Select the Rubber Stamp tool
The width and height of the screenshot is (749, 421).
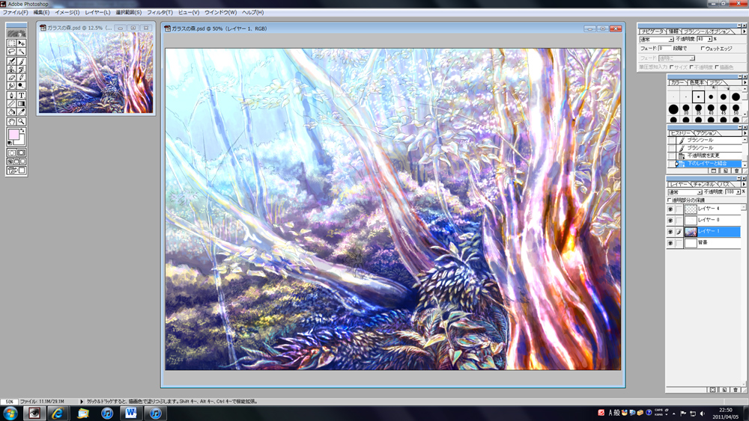(11, 69)
